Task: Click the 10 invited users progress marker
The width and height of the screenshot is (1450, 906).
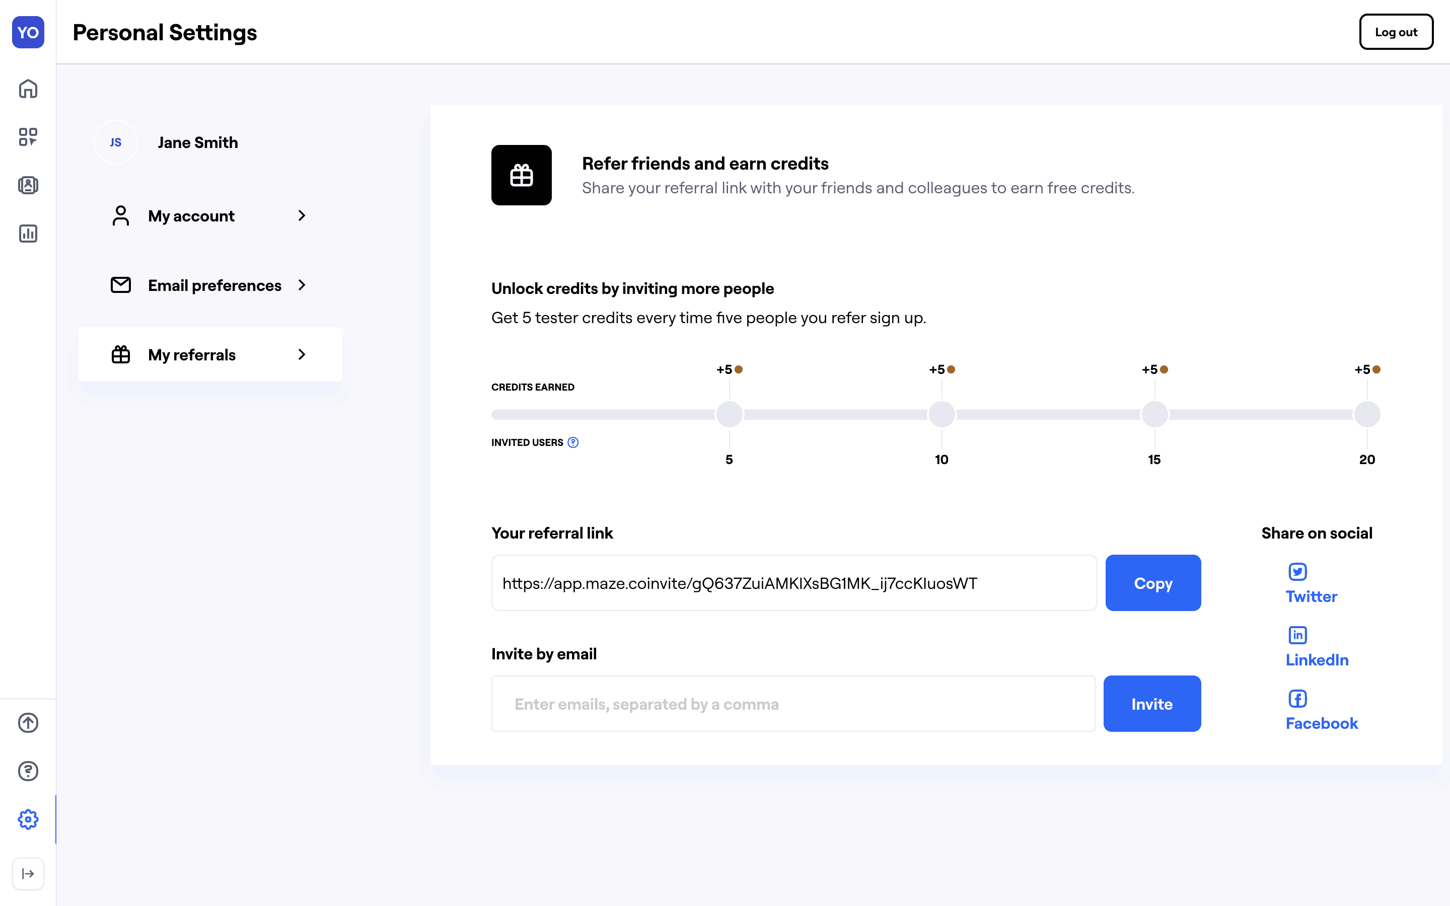Action: (x=941, y=415)
